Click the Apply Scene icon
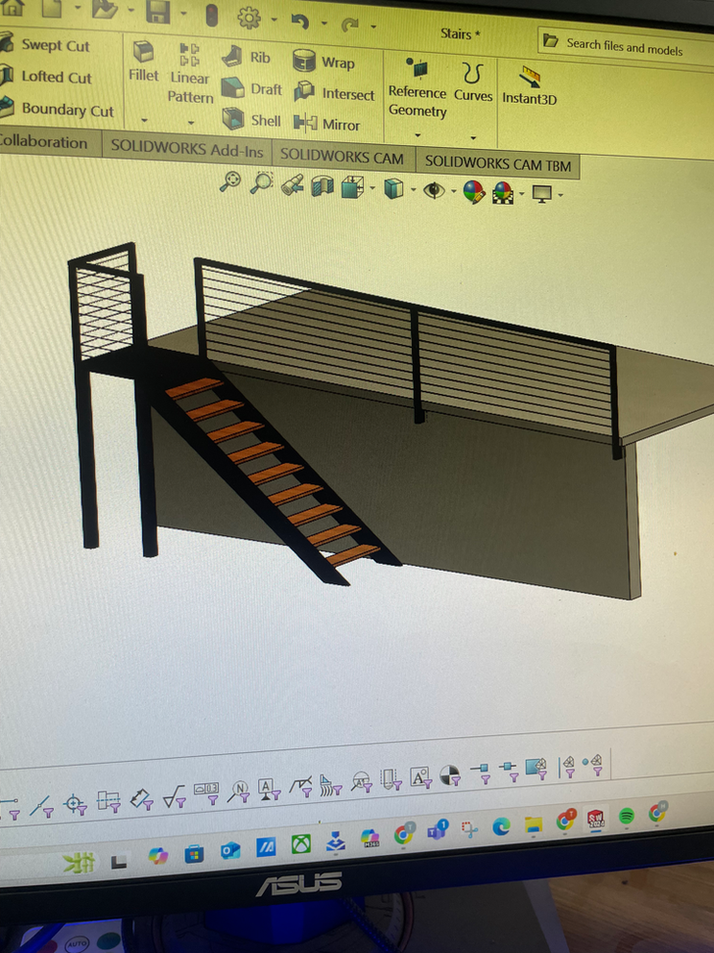The height and width of the screenshot is (953, 714). pyautogui.click(x=503, y=193)
